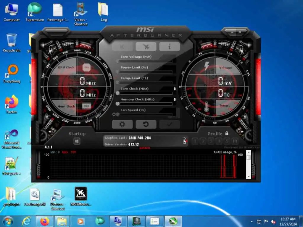Select the Everything desktop shortcut
This screenshot has width=303, height=227.
pos(12,74)
